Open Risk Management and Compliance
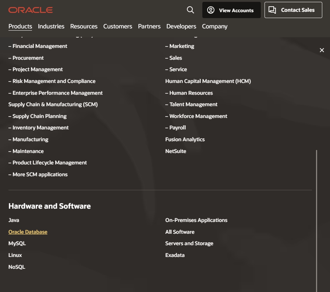 pyautogui.click(x=52, y=81)
